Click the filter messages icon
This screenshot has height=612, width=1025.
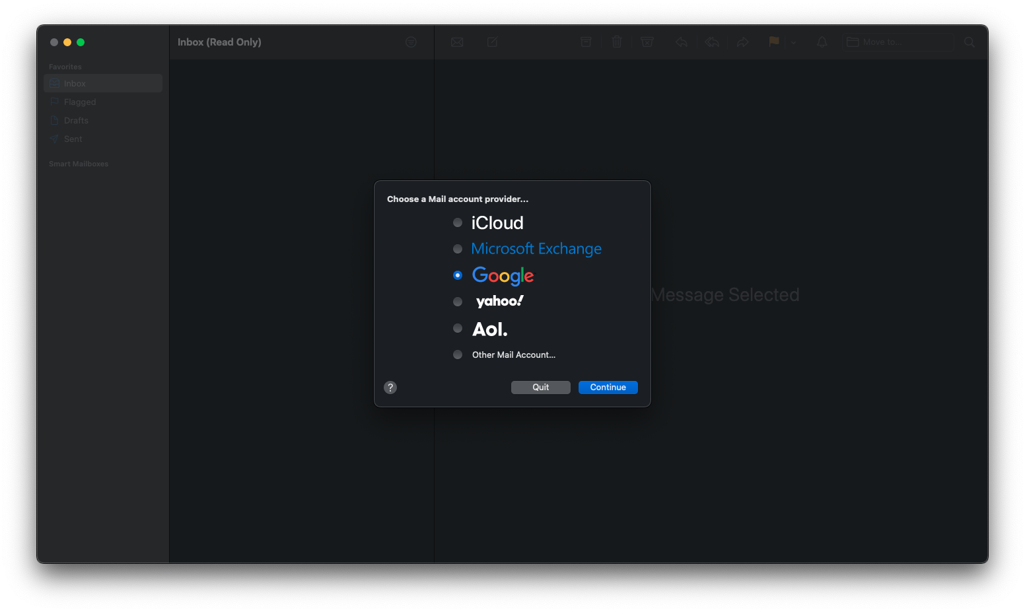click(411, 42)
